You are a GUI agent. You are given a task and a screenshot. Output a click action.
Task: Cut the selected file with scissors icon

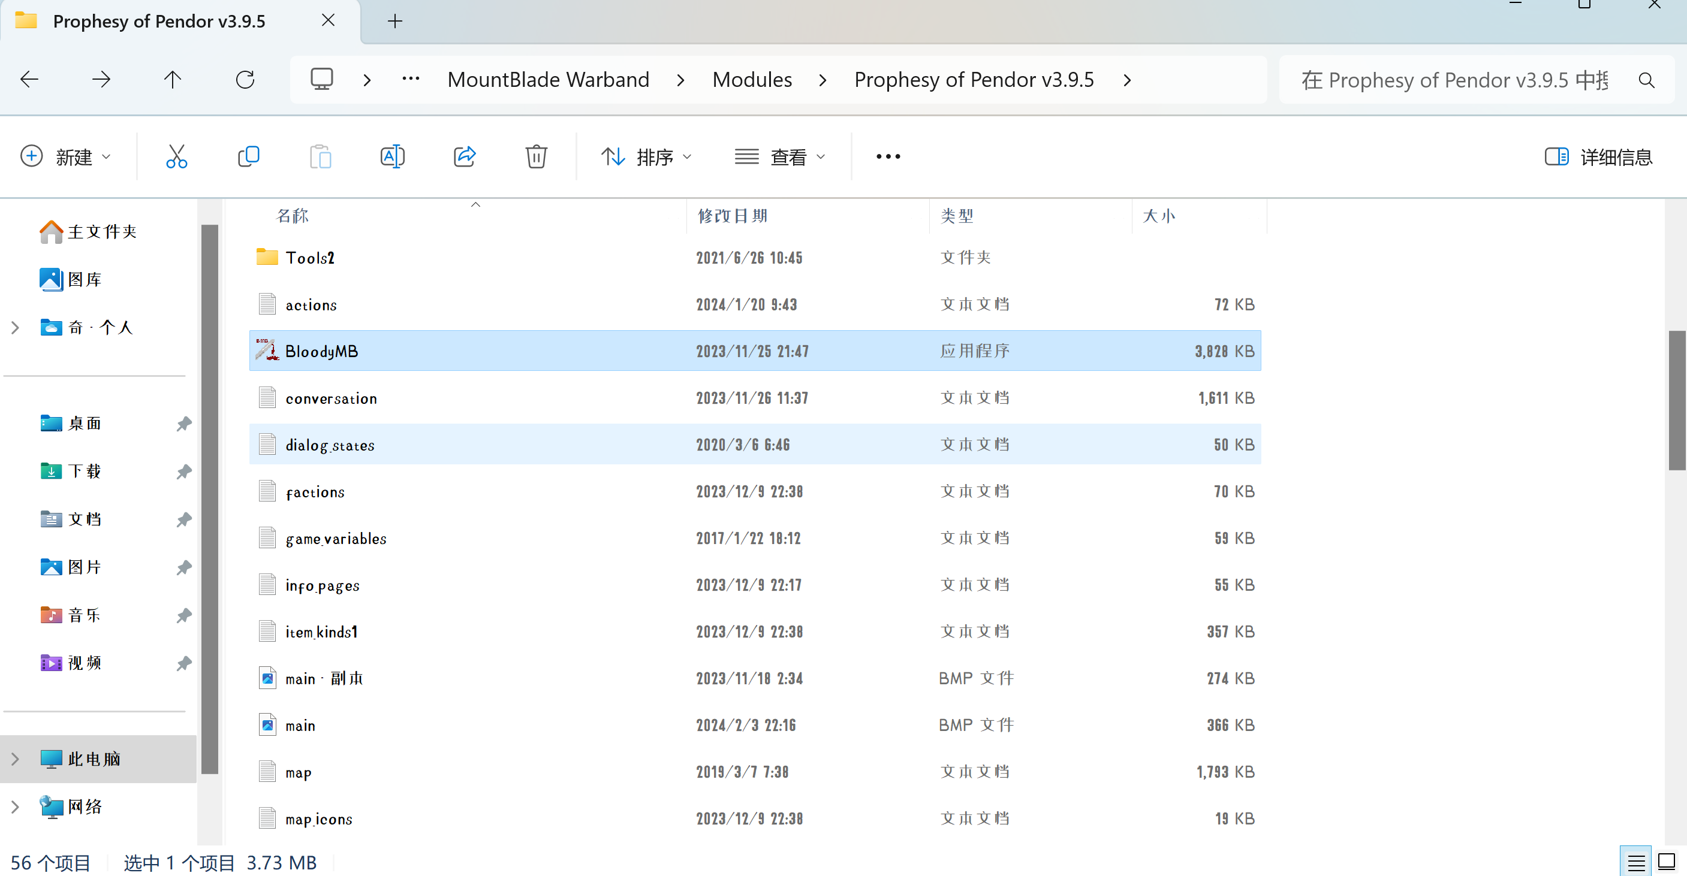tap(176, 156)
